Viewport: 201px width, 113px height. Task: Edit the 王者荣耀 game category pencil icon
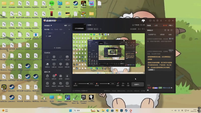[x=101, y=29]
